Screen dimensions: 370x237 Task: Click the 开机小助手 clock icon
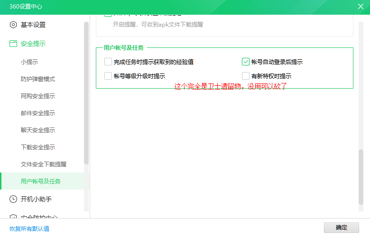(13, 199)
